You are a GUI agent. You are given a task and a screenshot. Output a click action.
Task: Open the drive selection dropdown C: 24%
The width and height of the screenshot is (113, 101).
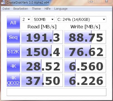coord(81,19)
